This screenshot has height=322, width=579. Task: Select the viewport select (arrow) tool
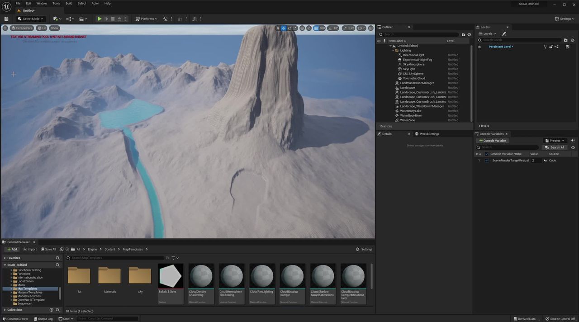278,28
